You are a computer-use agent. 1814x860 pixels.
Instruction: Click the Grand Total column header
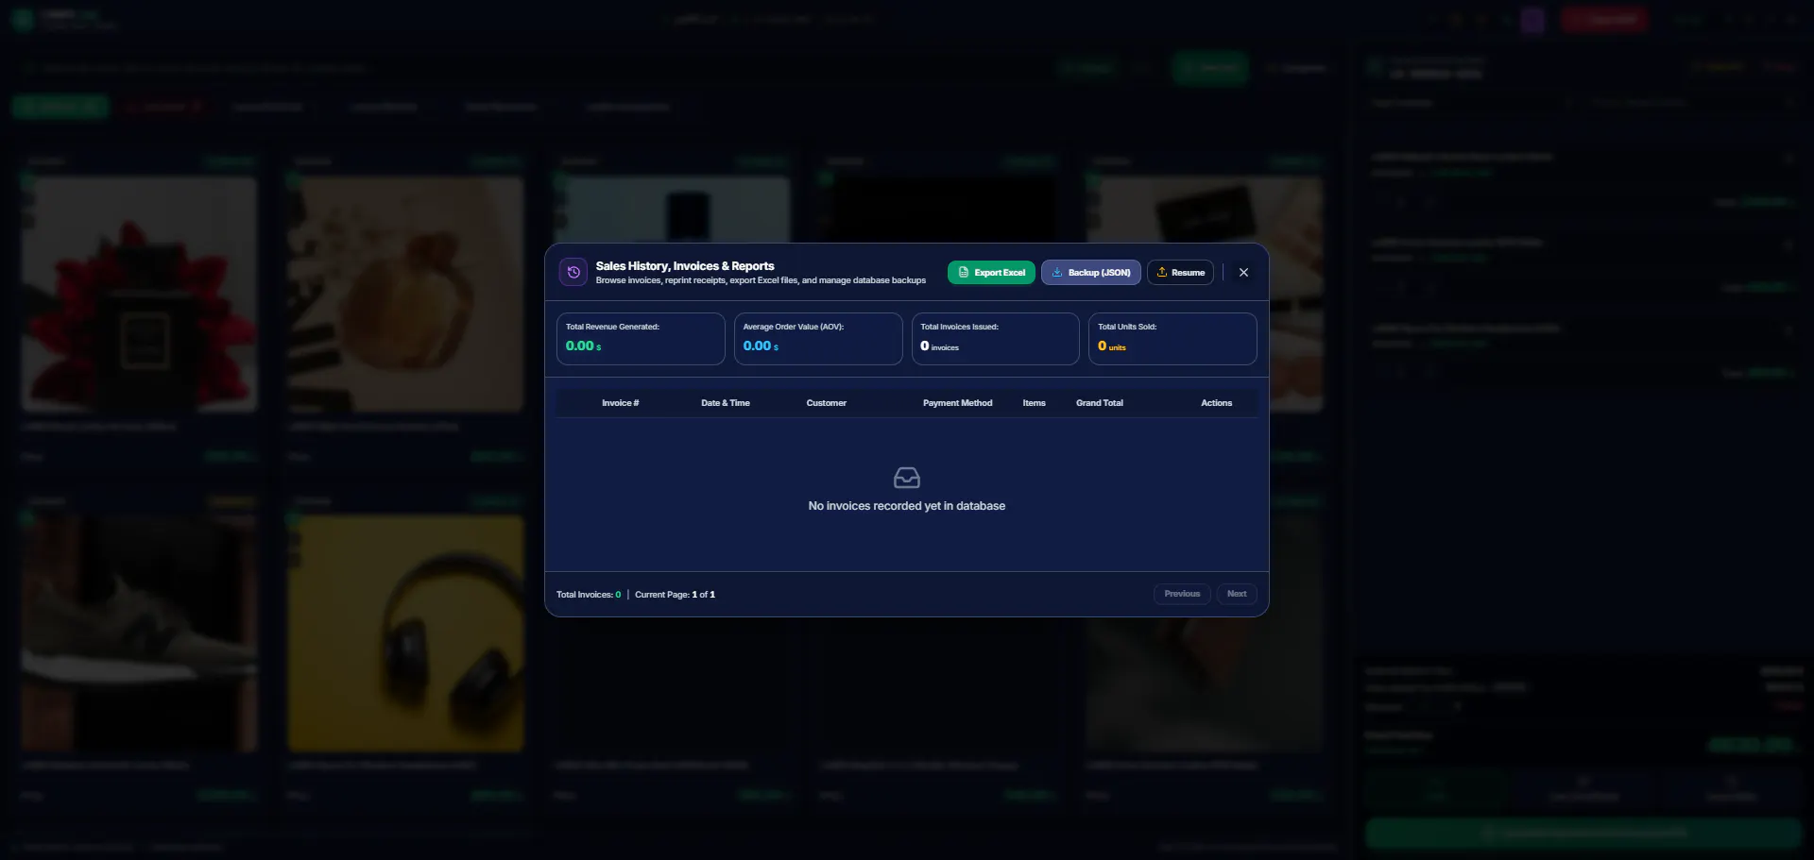(1100, 403)
